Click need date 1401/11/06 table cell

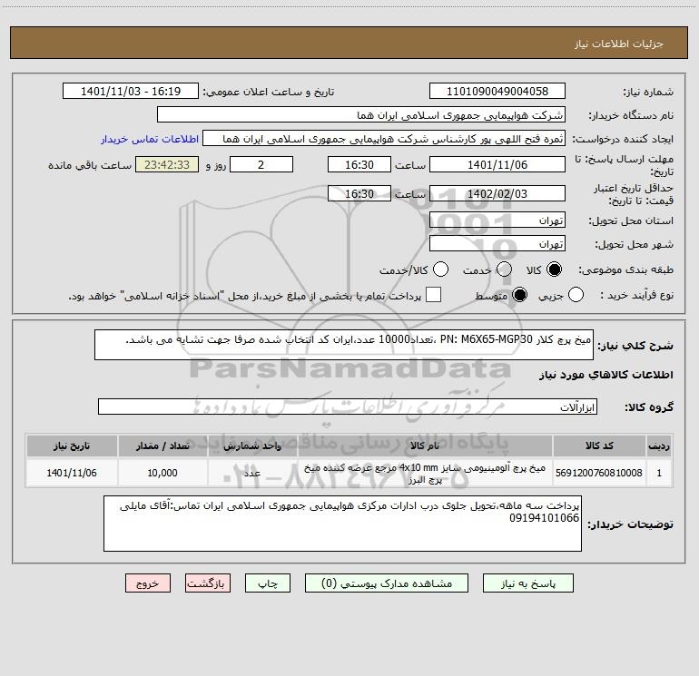point(72,473)
